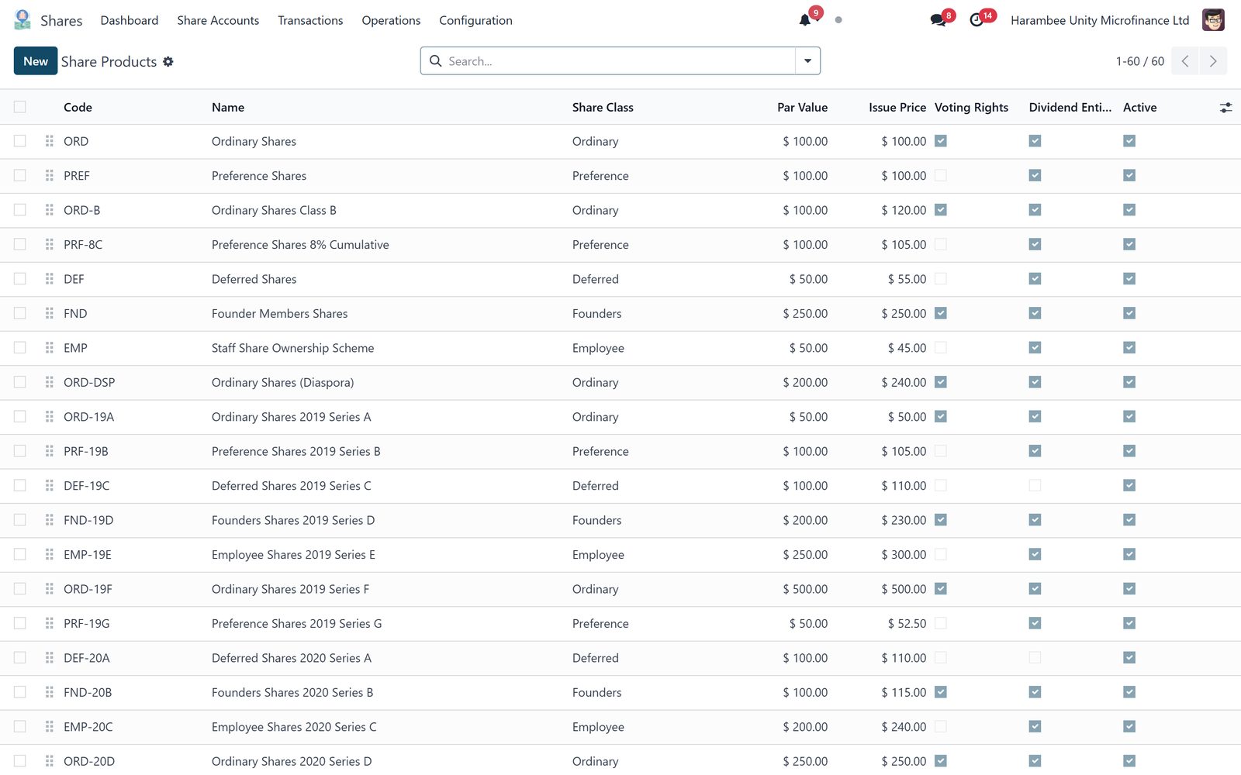Click into the Search field
Screen dimensions: 1241x775
click(x=619, y=61)
